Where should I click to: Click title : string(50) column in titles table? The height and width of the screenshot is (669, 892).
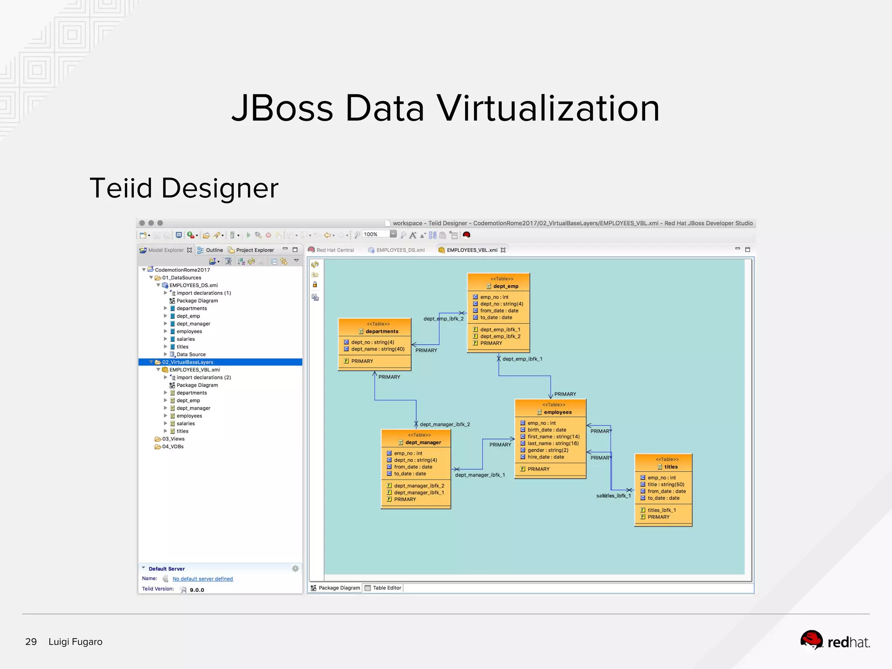(662, 485)
